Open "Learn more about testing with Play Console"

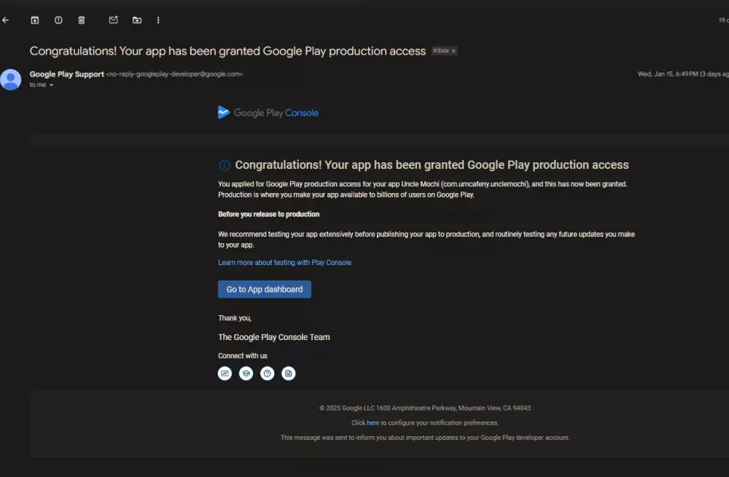coord(284,262)
